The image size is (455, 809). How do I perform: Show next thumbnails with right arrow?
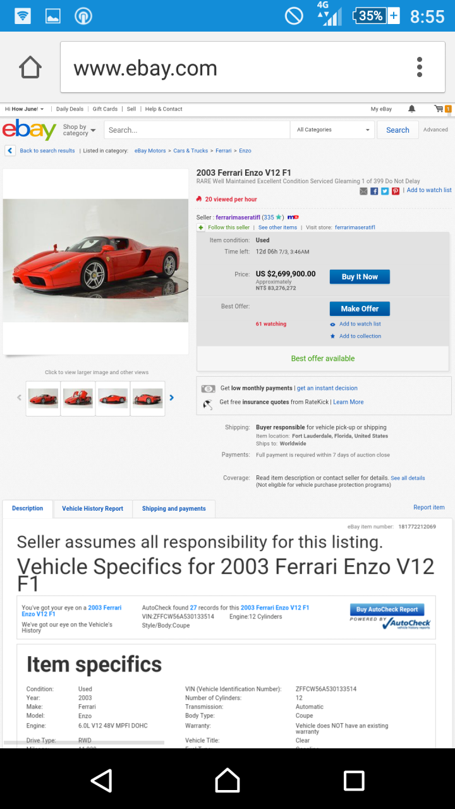[x=171, y=398]
